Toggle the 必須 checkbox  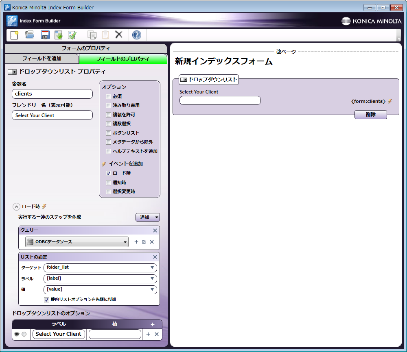109,96
